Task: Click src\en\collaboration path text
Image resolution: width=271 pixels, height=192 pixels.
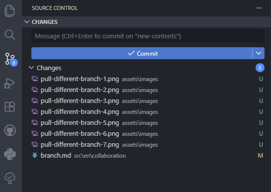Action: 100,156
